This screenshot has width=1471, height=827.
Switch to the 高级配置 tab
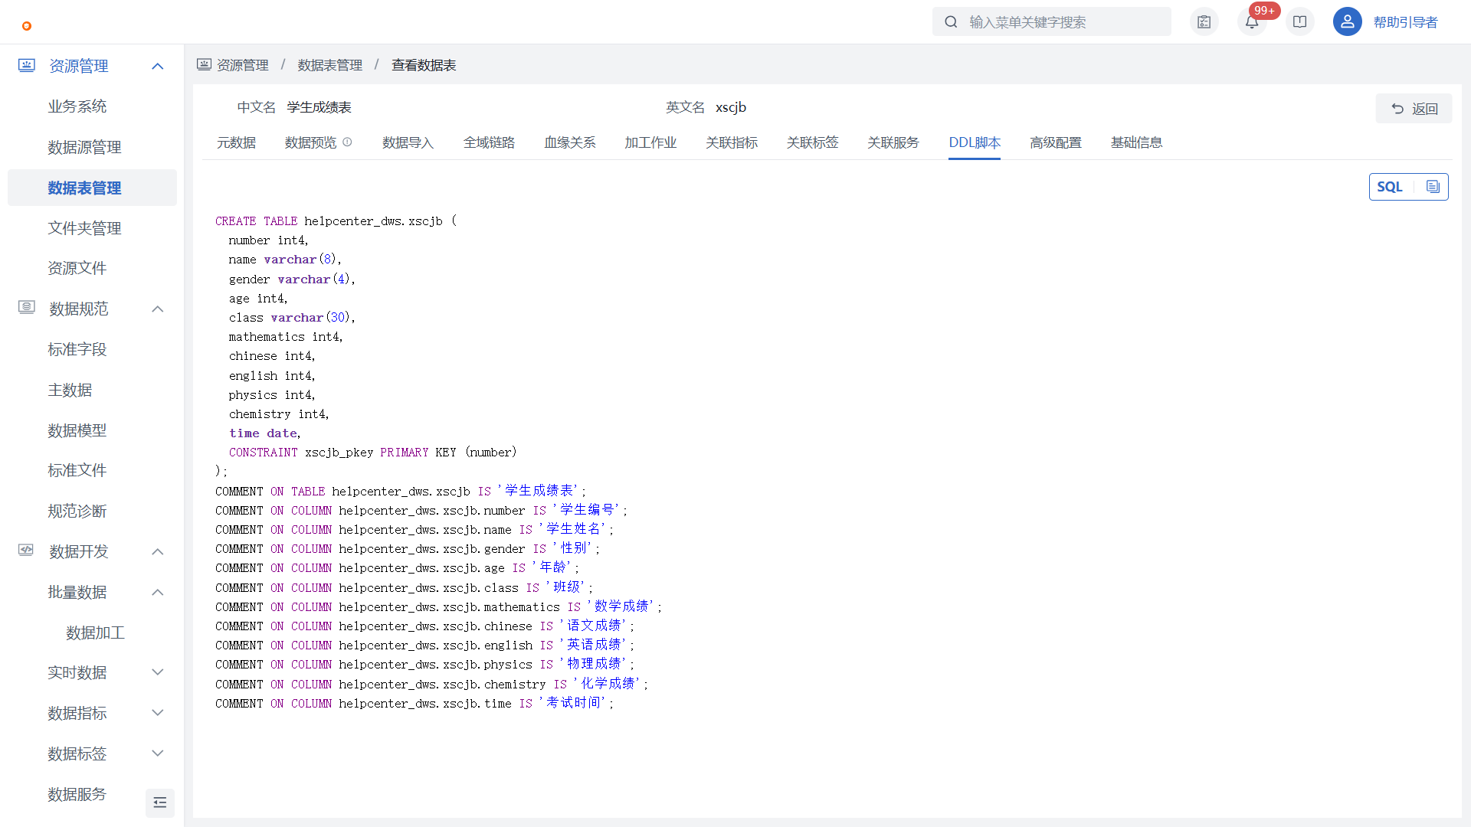point(1056,142)
